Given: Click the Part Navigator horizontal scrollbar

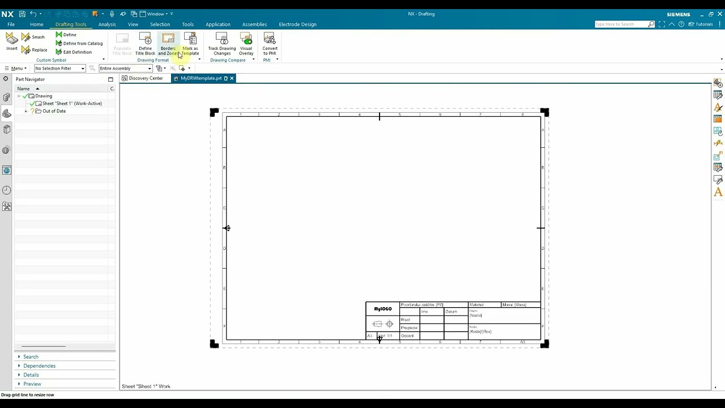Looking at the screenshot, I should coord(44,346).
